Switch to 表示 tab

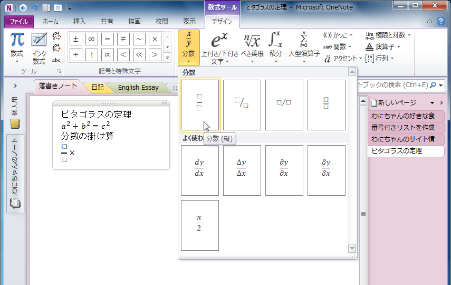(x=189, y=22)
